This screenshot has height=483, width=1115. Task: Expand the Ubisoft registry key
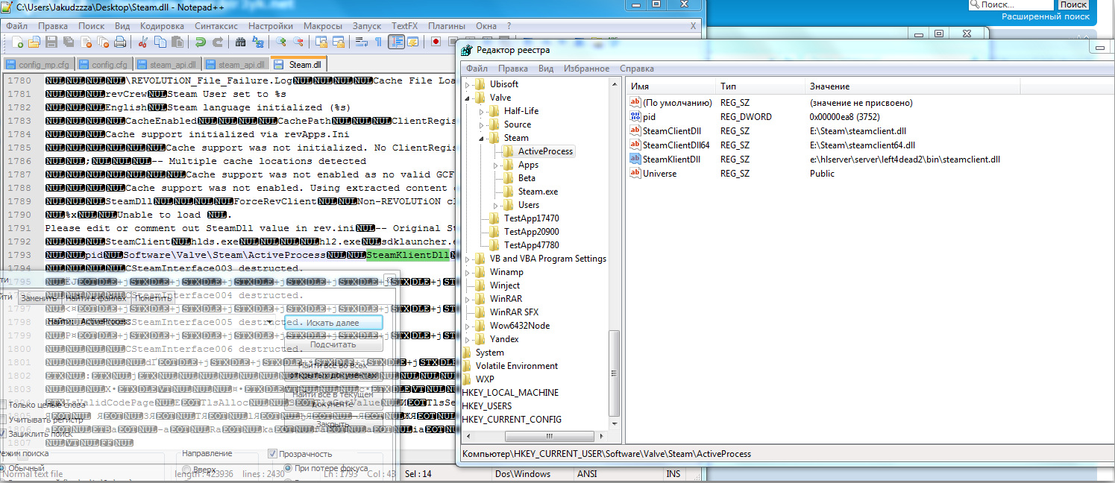pyautogui.click(x=467, y=84)
